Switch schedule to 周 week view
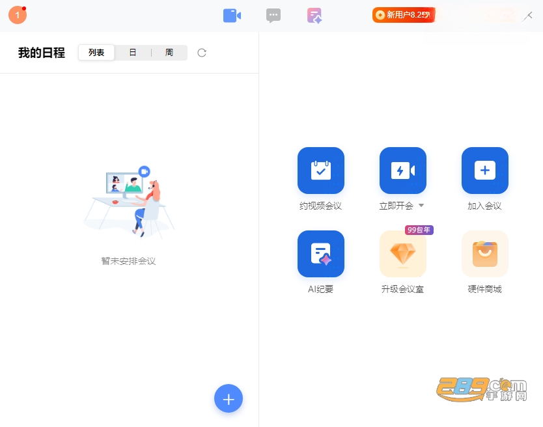 click(169, 52)
